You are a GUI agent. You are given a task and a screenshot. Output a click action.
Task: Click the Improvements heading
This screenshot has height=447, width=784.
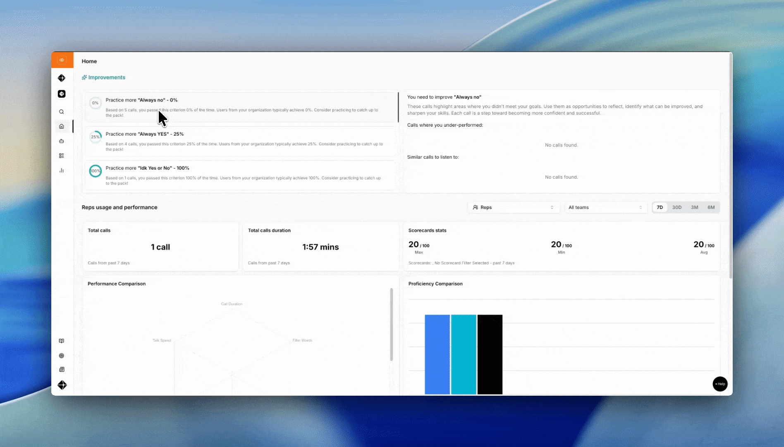click(107, 77)
